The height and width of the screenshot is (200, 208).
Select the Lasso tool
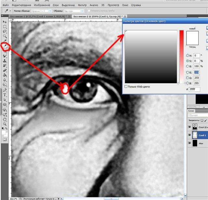(5, 32)
